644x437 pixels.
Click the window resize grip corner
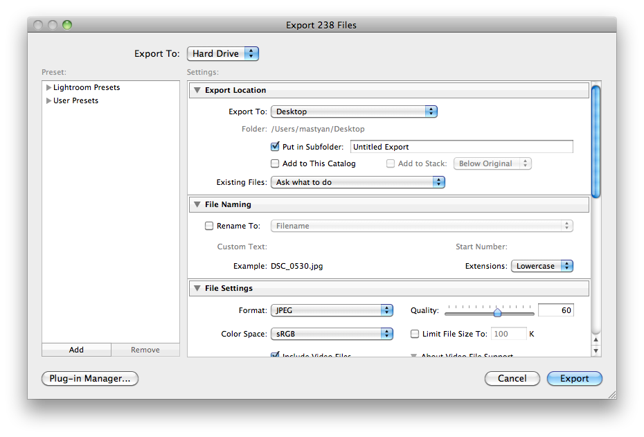612,395
